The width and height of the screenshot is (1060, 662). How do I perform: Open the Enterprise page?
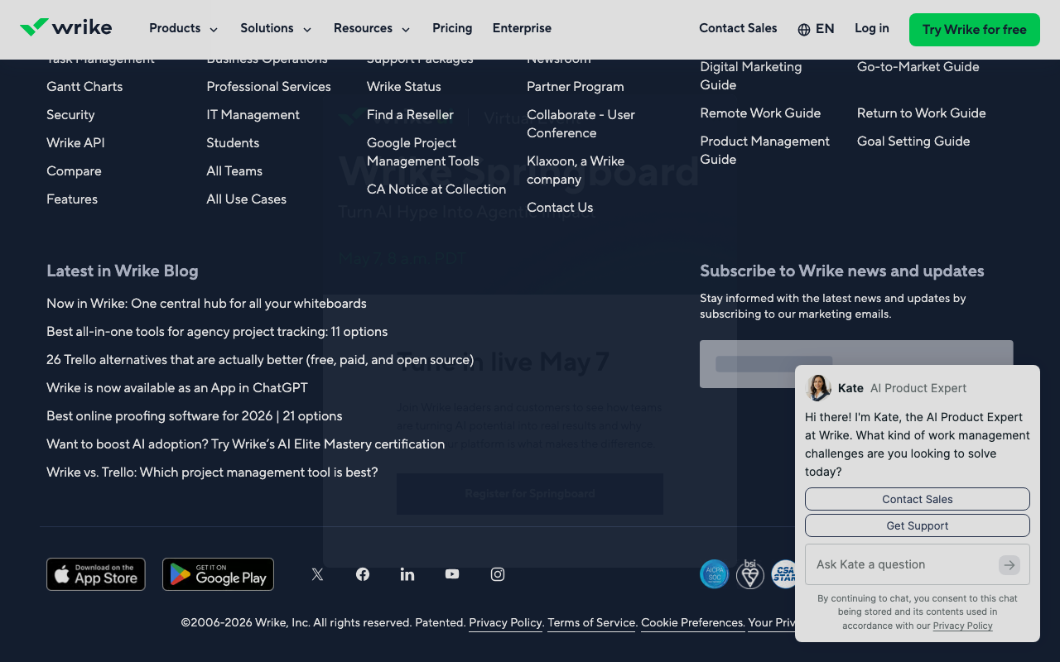pyautogui.click(x=522, y=28)
